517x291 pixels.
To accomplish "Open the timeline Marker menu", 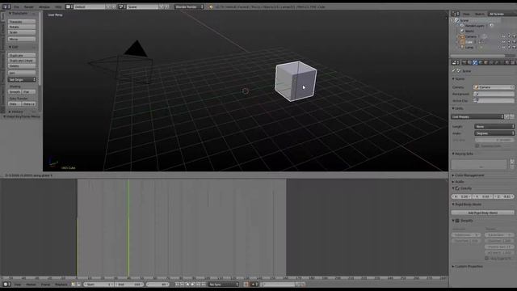I will [31, 284].
